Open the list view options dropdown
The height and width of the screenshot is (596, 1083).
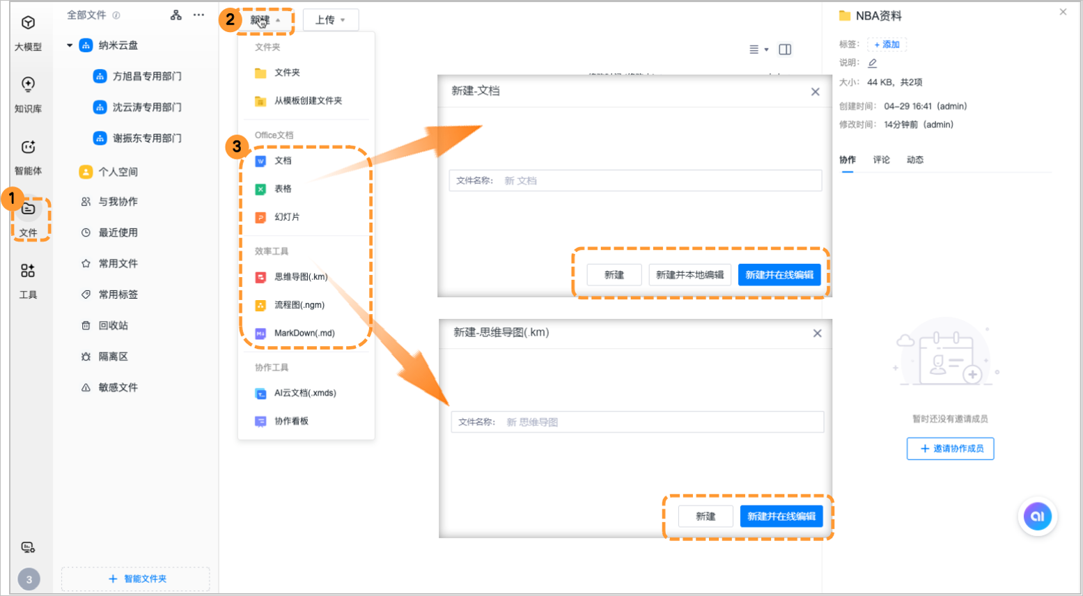pos(758,49)
